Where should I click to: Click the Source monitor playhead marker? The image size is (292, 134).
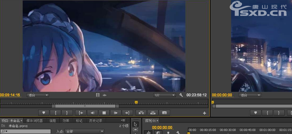pos(136,102)
